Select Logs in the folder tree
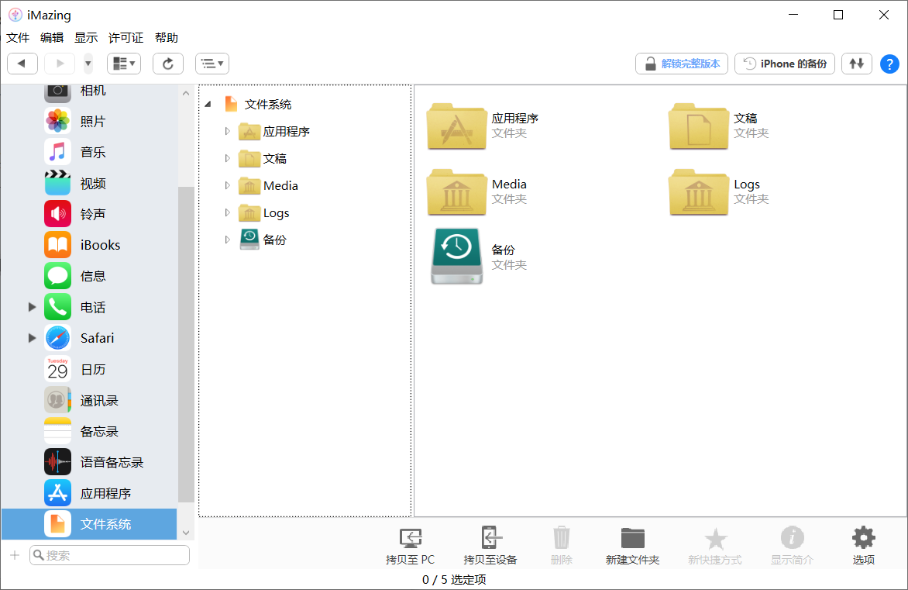The width and height of the screenshot is (908, 590). coord(264,212)
